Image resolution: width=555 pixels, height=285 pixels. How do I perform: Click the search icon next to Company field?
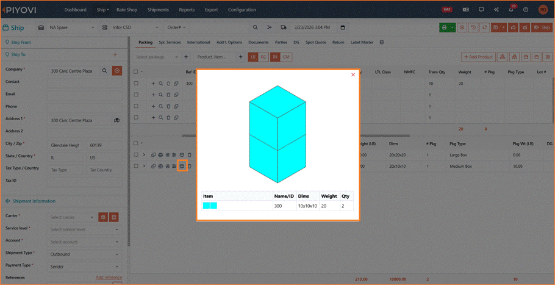104,71
